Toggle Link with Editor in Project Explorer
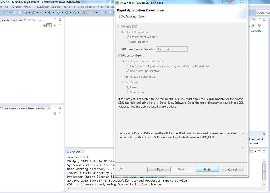Viewport: 270px width, 193px height. pyautogui.click(x=49, y=25)
